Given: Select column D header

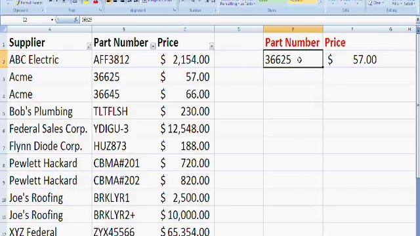Looking at the screenshot, I should coord(239,29).
